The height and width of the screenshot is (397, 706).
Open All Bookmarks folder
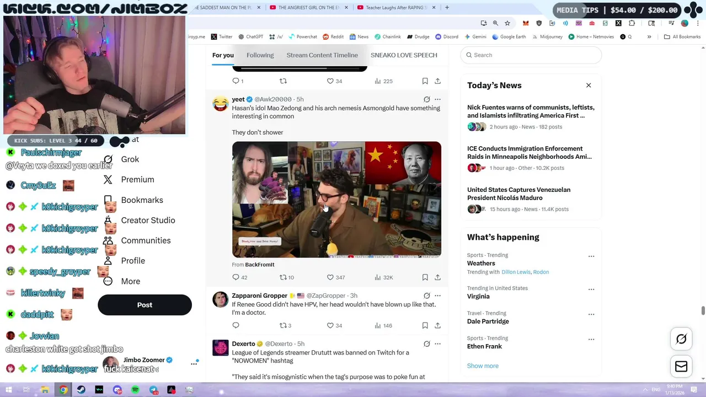[x=682, y=37]
